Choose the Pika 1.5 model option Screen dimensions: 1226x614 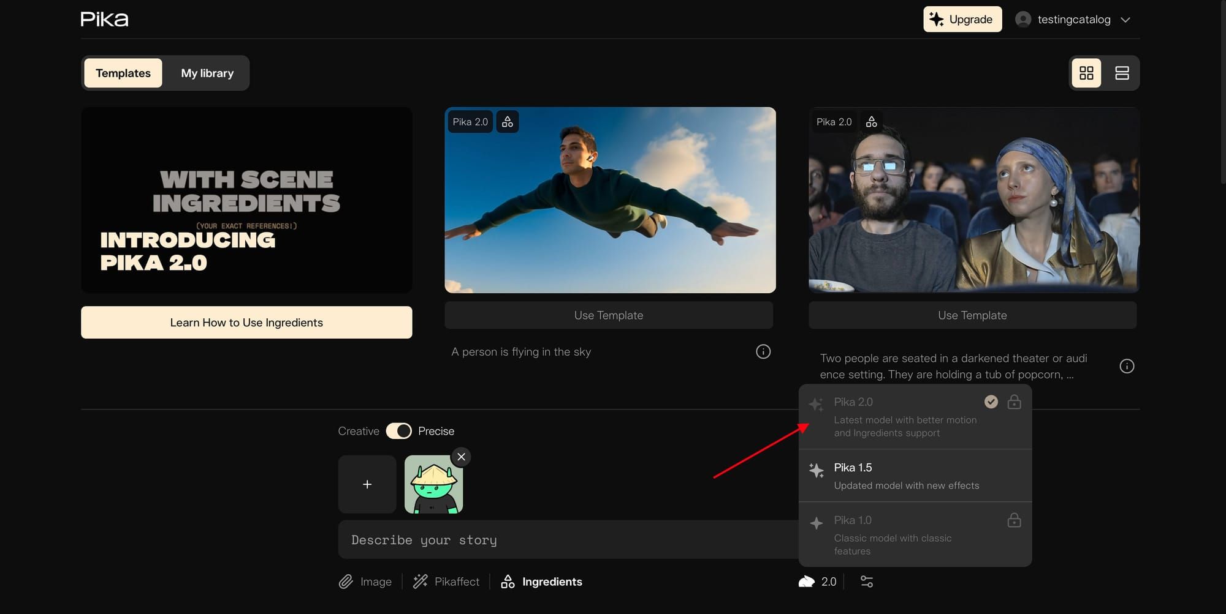click(915, 476)
